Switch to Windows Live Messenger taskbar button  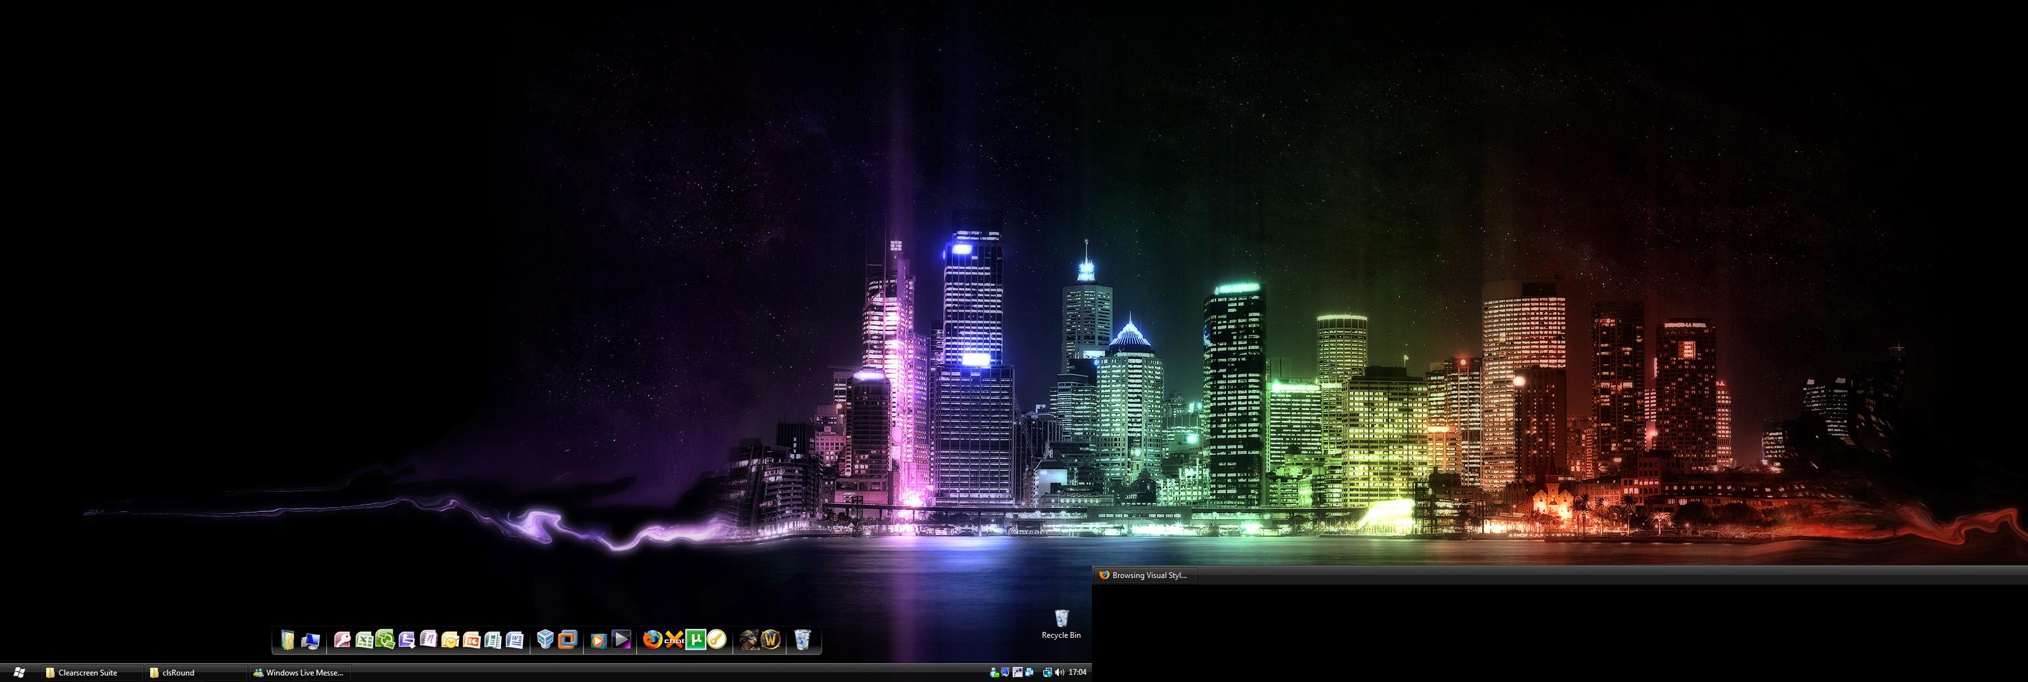point(300,672)
